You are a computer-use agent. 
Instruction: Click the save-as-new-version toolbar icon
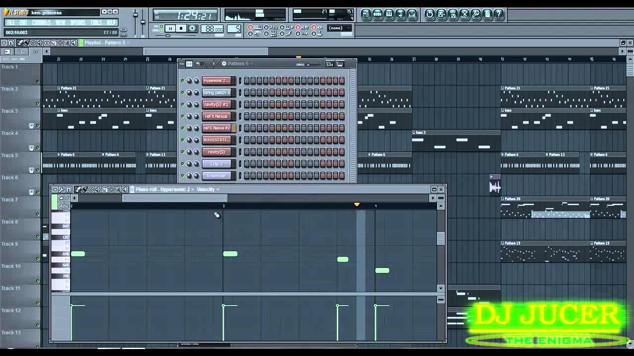pyautogui.click(x=441, y=14)
